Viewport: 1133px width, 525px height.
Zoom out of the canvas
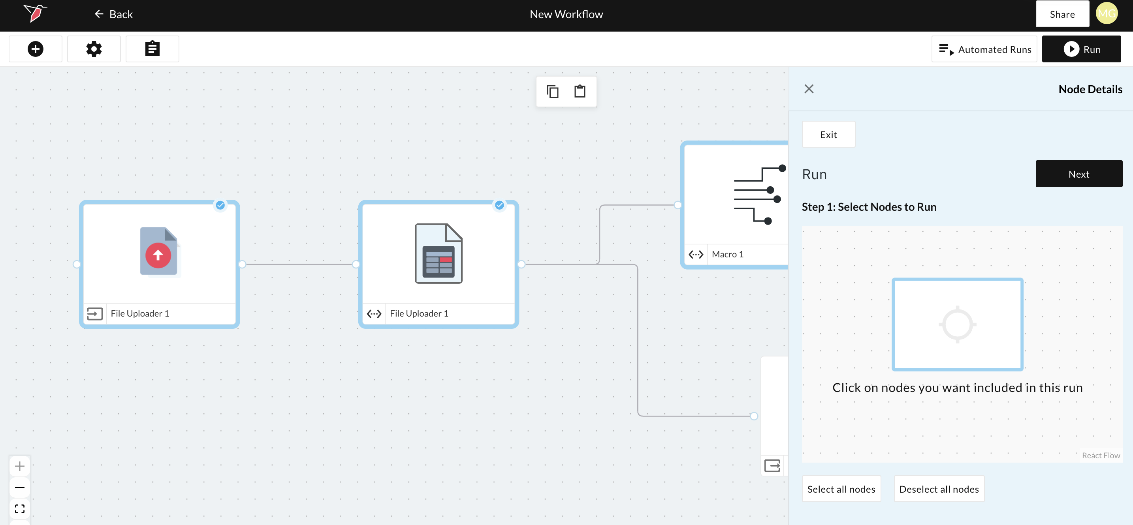pos(20,487)
